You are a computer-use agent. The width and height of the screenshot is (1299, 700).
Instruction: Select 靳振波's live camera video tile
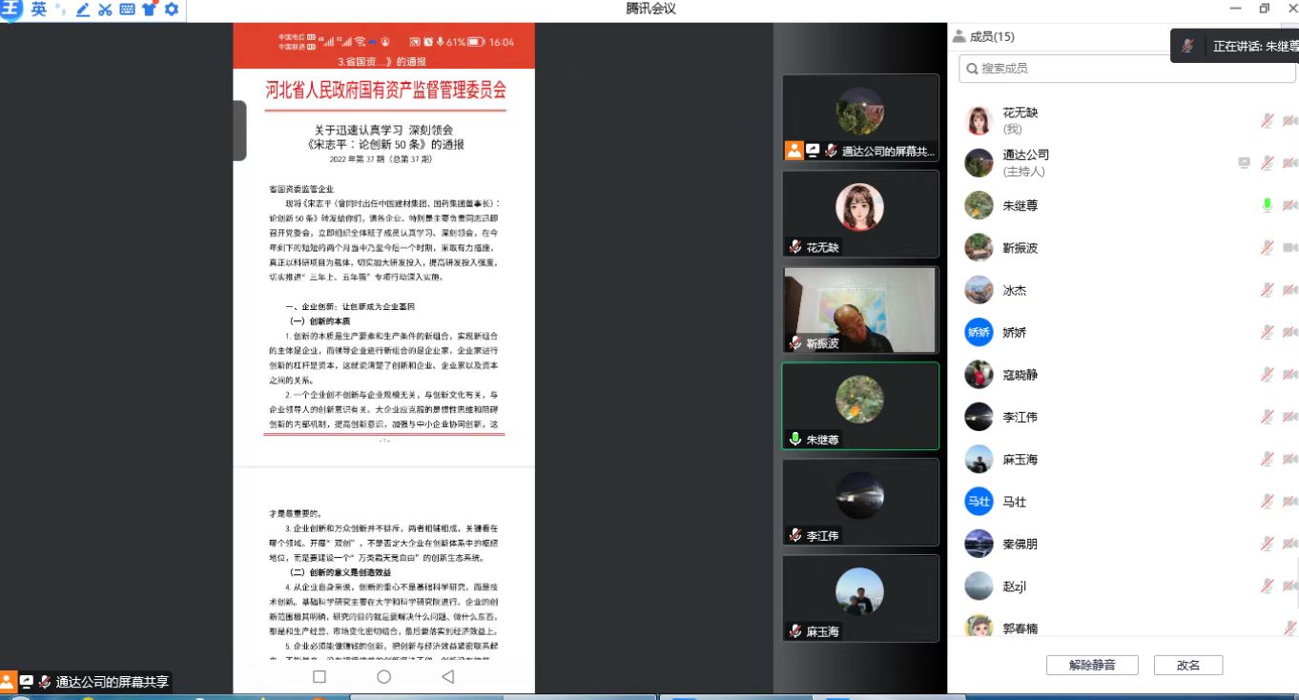click(860, 310)
